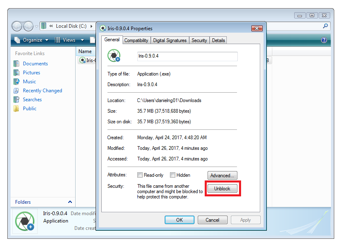Select the General tab
The height and width of the screenshot is (247, 342).
[112, 40]
